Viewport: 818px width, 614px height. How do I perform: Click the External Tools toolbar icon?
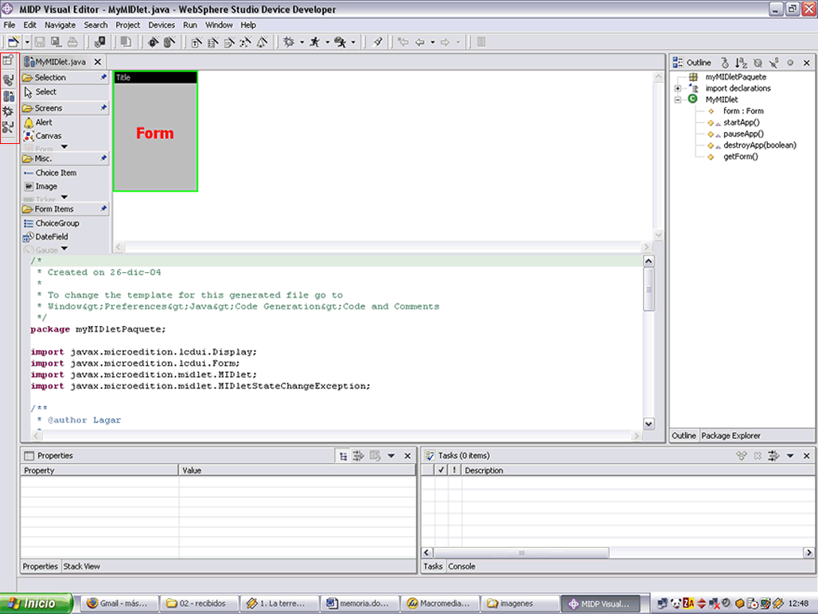coord(340,42)
